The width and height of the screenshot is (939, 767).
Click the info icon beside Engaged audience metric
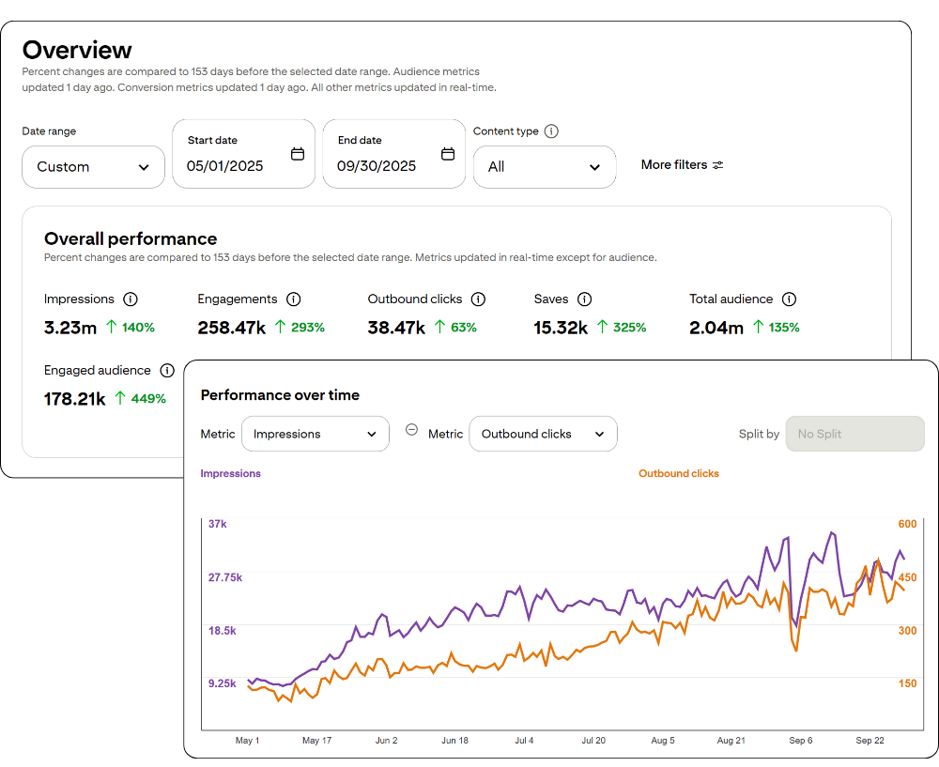click(x=167, y=370)
